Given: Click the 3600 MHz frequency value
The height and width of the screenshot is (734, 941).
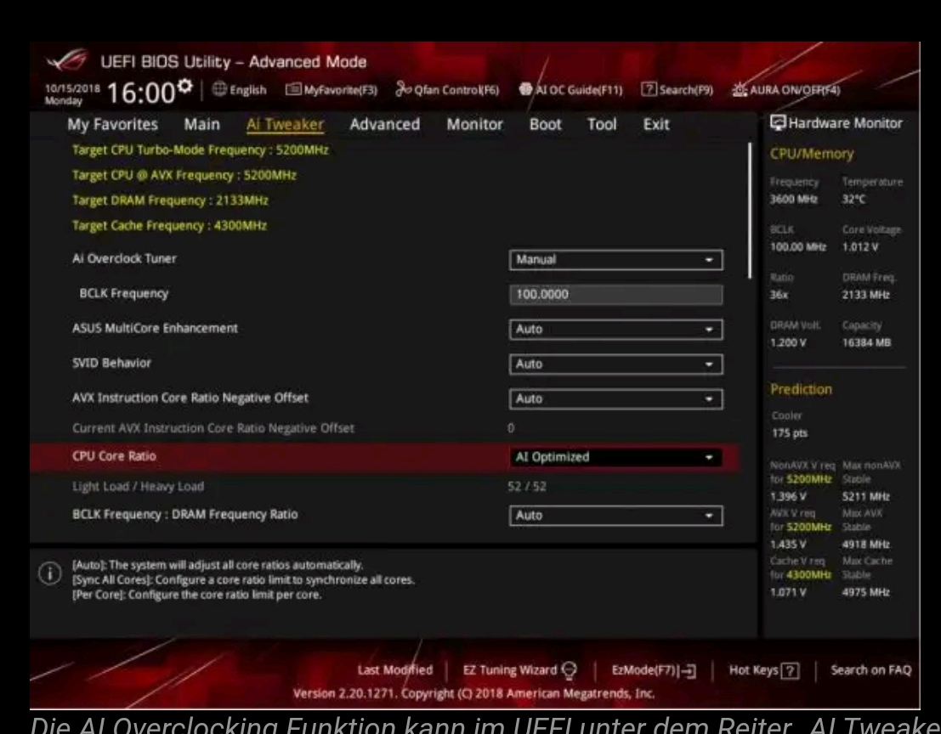Looking at the screenshot, I should point(793,199).
